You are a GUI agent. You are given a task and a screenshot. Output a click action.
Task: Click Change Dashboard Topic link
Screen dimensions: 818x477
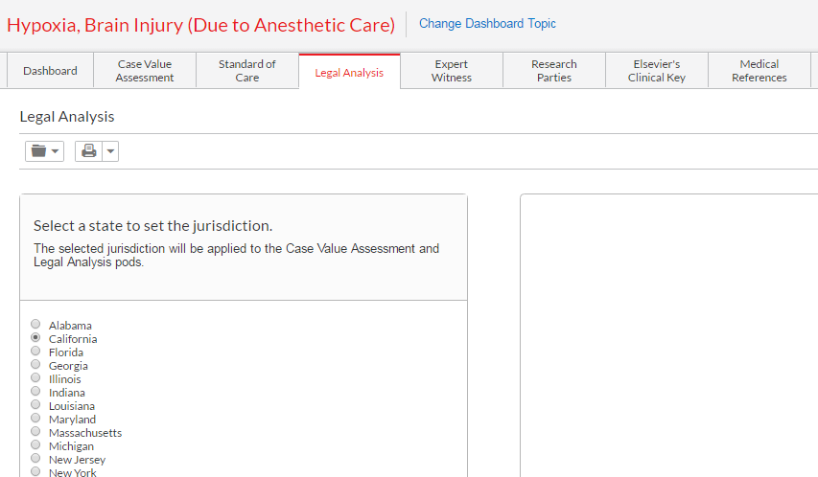pos(487,23)
